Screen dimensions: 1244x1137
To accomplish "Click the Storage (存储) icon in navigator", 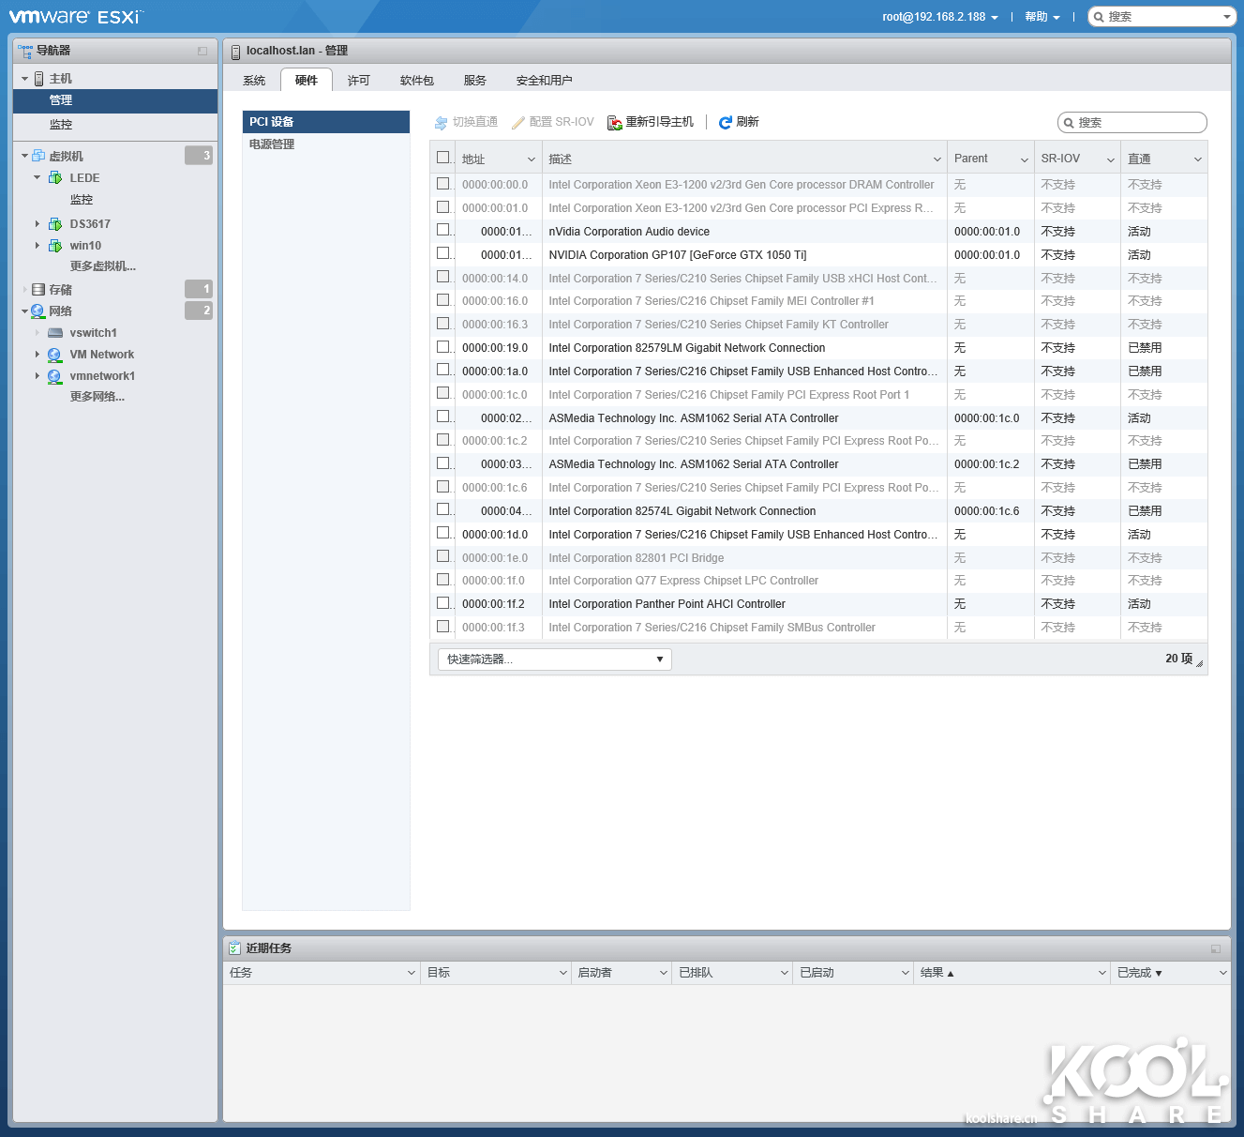I will click(38, 290).
